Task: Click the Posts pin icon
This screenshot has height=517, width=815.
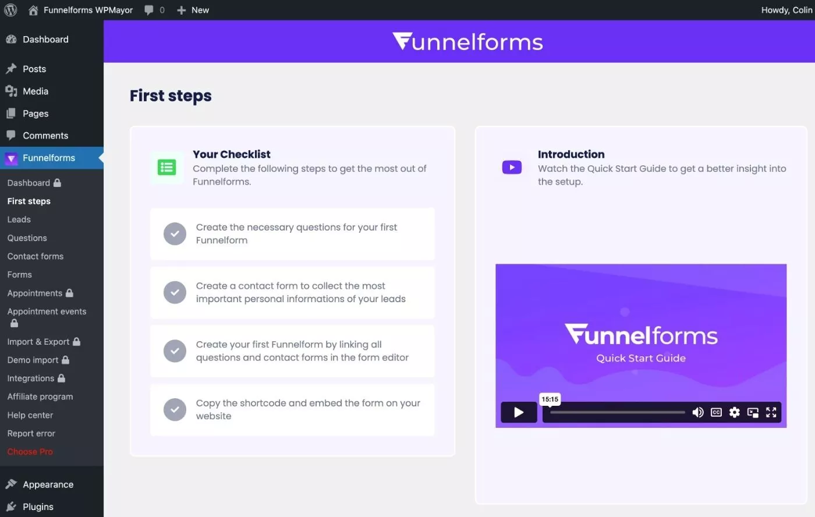Action: click(11, 69)
